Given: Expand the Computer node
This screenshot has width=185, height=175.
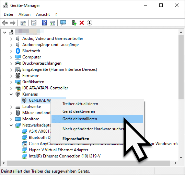Looking at the screenshot, I should click(x=11, y=57).
